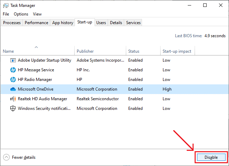Screen dimensions: 229x166
Task: Open the View menu
Action: [x=37, y=14]
